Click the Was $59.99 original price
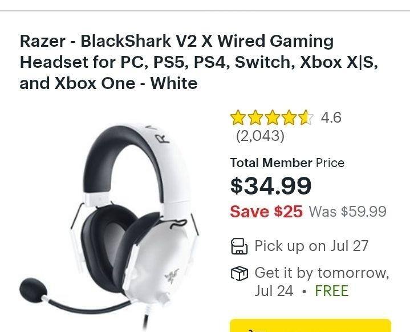The image size is (410, 332). (348, 212)
